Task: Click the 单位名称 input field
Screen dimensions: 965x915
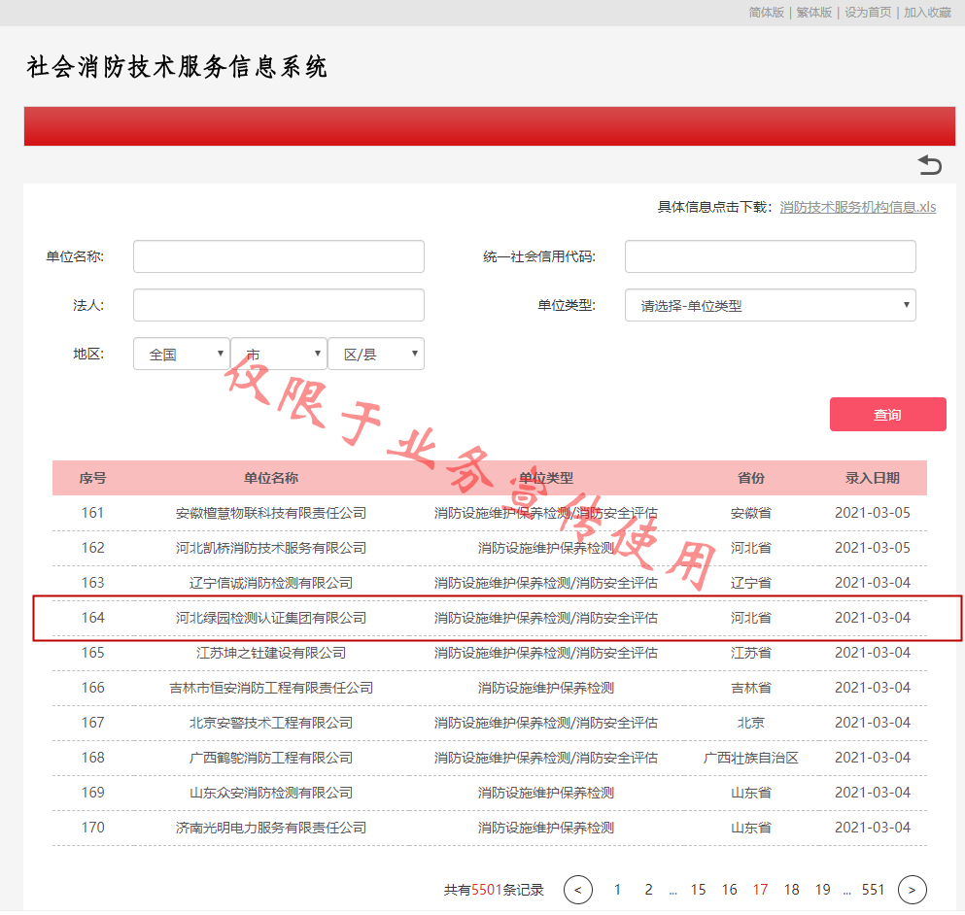Action: point(278,255)
